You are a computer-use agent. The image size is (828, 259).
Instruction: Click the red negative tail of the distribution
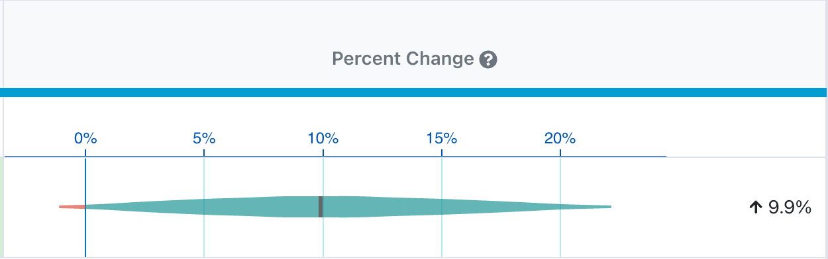click(72, 207)
